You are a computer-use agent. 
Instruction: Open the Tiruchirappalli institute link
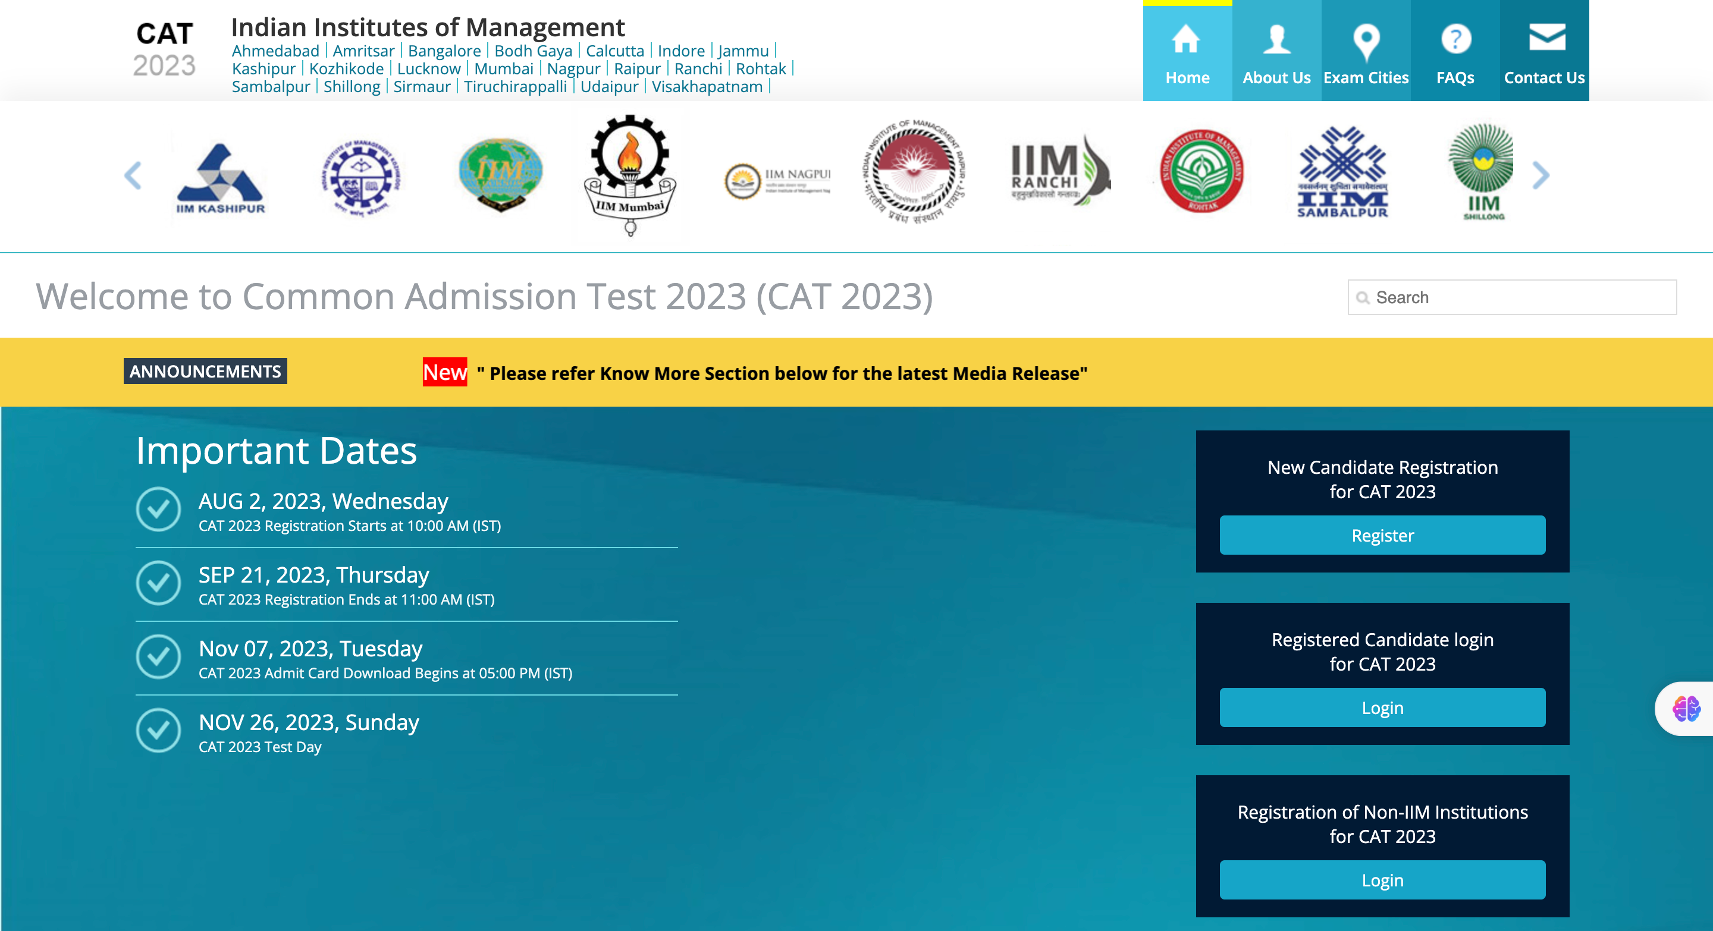coord(515,87)
